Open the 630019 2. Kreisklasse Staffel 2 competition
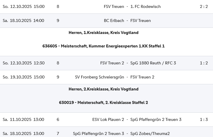The image size is (213, 137). point(104,102)
